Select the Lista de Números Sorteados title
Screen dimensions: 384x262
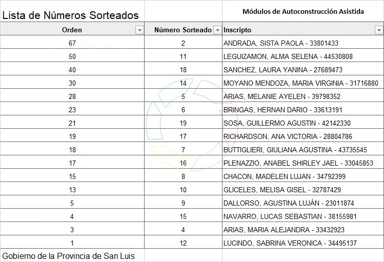(x=71, y=16)
